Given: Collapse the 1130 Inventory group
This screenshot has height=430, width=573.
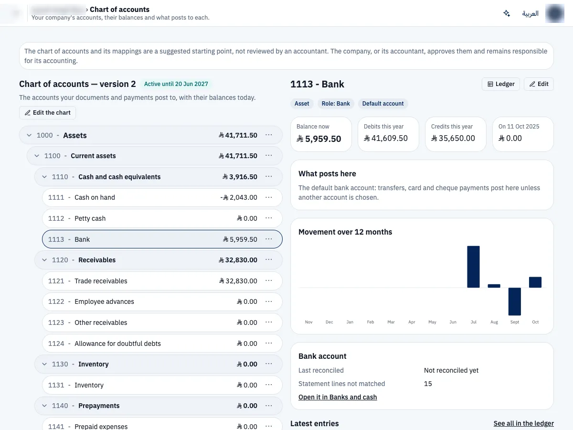Looking at the screenshot, I should click(44, 364).
